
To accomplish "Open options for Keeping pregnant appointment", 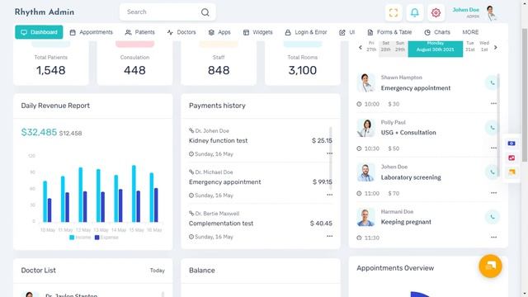I will pos(493,238).
